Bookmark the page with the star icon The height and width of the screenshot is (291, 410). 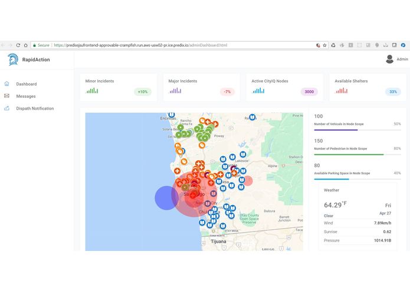(x=324, y=45)
